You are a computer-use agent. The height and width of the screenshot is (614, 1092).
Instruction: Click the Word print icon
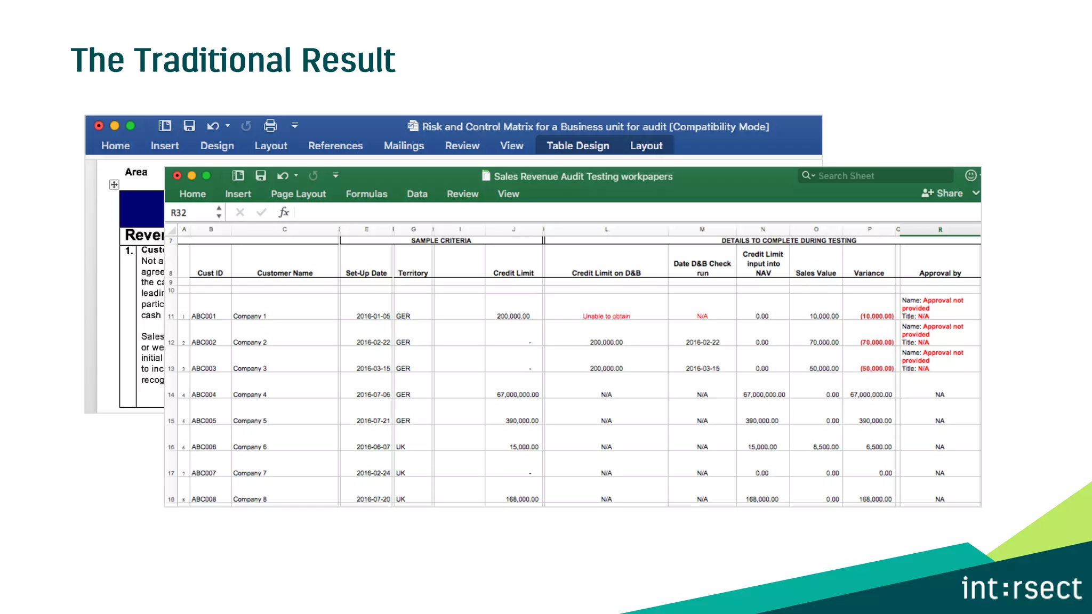pyautogui.click(x=270, y=126)
